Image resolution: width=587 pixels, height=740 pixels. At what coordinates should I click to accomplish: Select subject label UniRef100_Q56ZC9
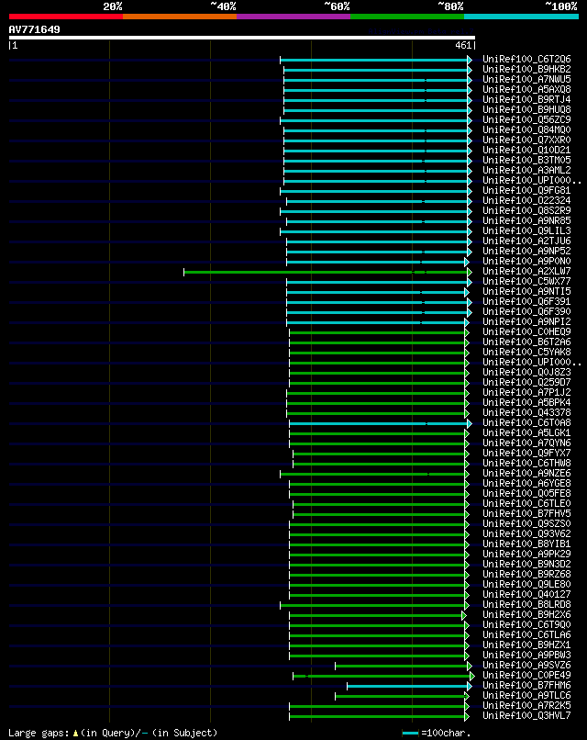(526, 120)
